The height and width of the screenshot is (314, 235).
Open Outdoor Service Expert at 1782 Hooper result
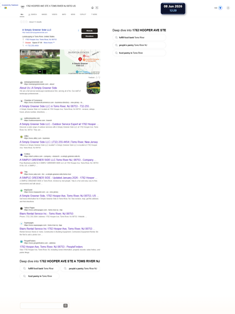point(59,124)
